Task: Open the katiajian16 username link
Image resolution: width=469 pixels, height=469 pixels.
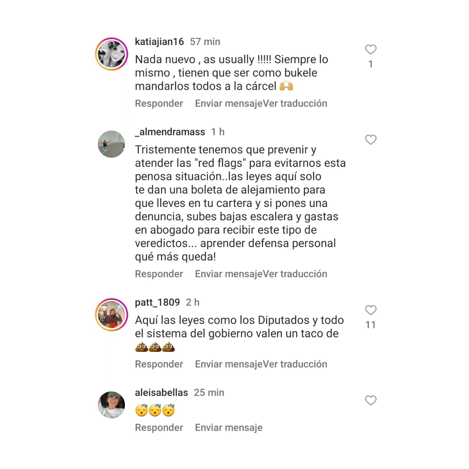Action: [159, 42]
